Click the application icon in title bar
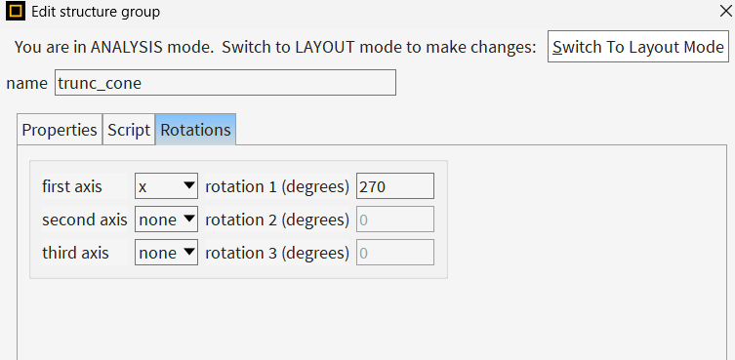This screenshot has width=735, height=360. (15, 12)
